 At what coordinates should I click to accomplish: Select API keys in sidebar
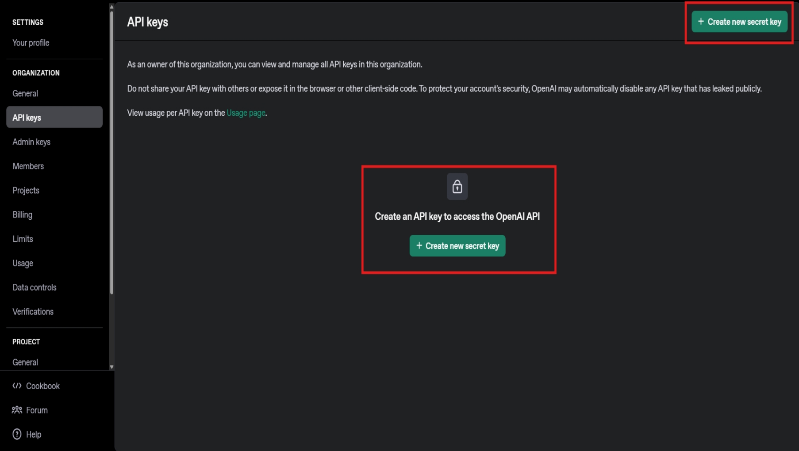[54, 117]
